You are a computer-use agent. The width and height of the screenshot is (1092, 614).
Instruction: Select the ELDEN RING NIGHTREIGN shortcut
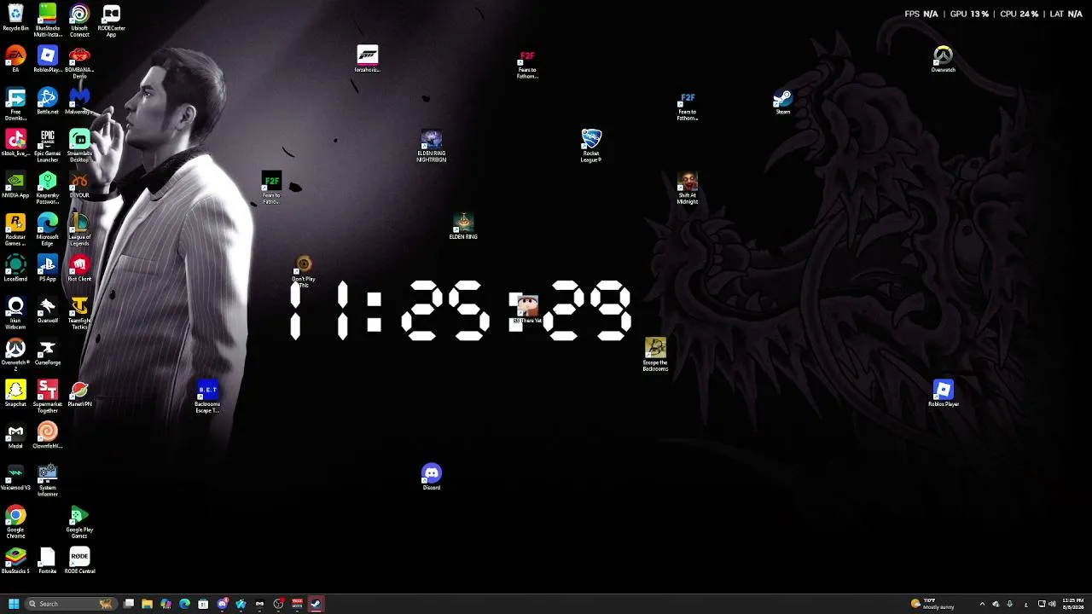pos(432,146)
